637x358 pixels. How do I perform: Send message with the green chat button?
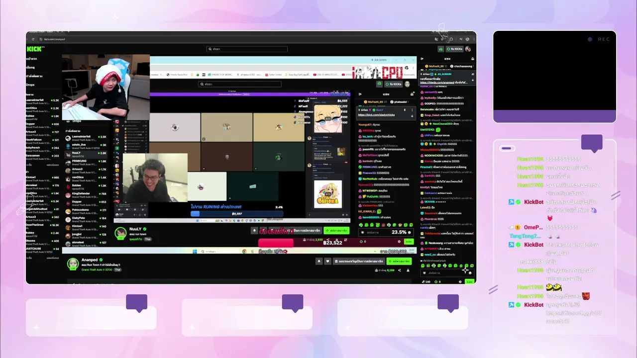469,282
